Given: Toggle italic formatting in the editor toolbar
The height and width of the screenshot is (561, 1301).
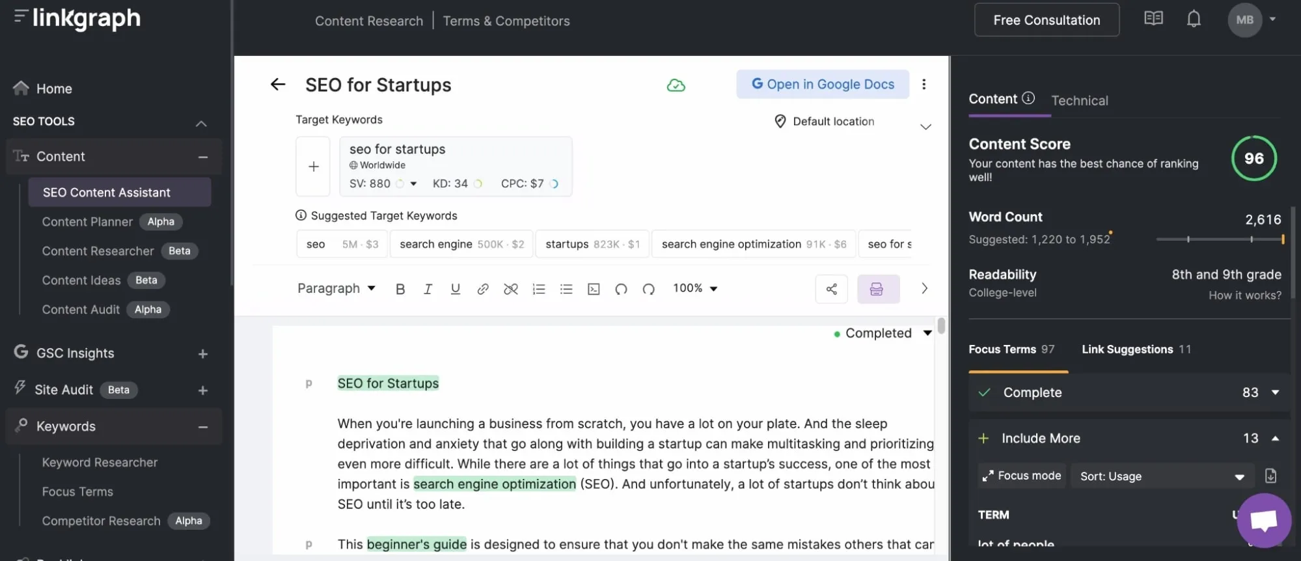Looking at the screenshot, I should pyautogui.click(x=428, y=289).
